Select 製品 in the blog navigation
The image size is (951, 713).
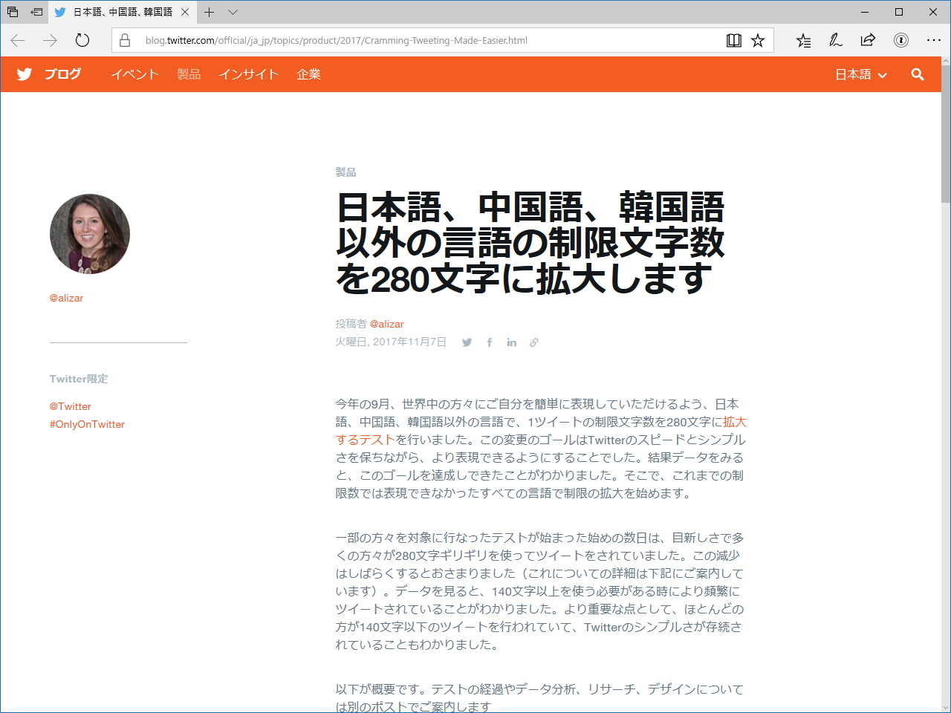click(x=189, y=74)
